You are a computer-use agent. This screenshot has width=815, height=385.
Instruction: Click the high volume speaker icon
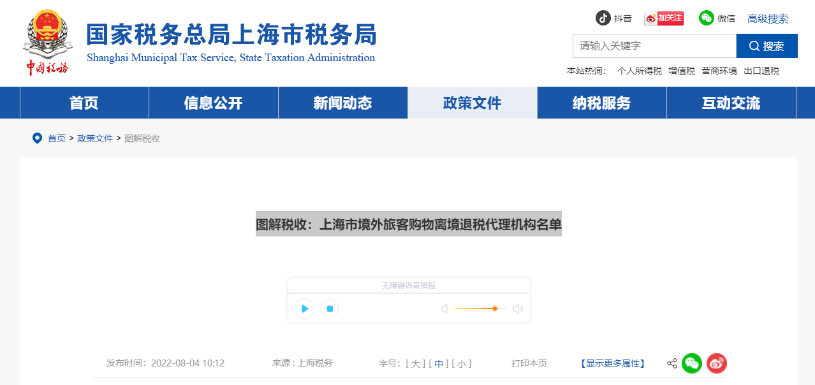tap(518, 309)
